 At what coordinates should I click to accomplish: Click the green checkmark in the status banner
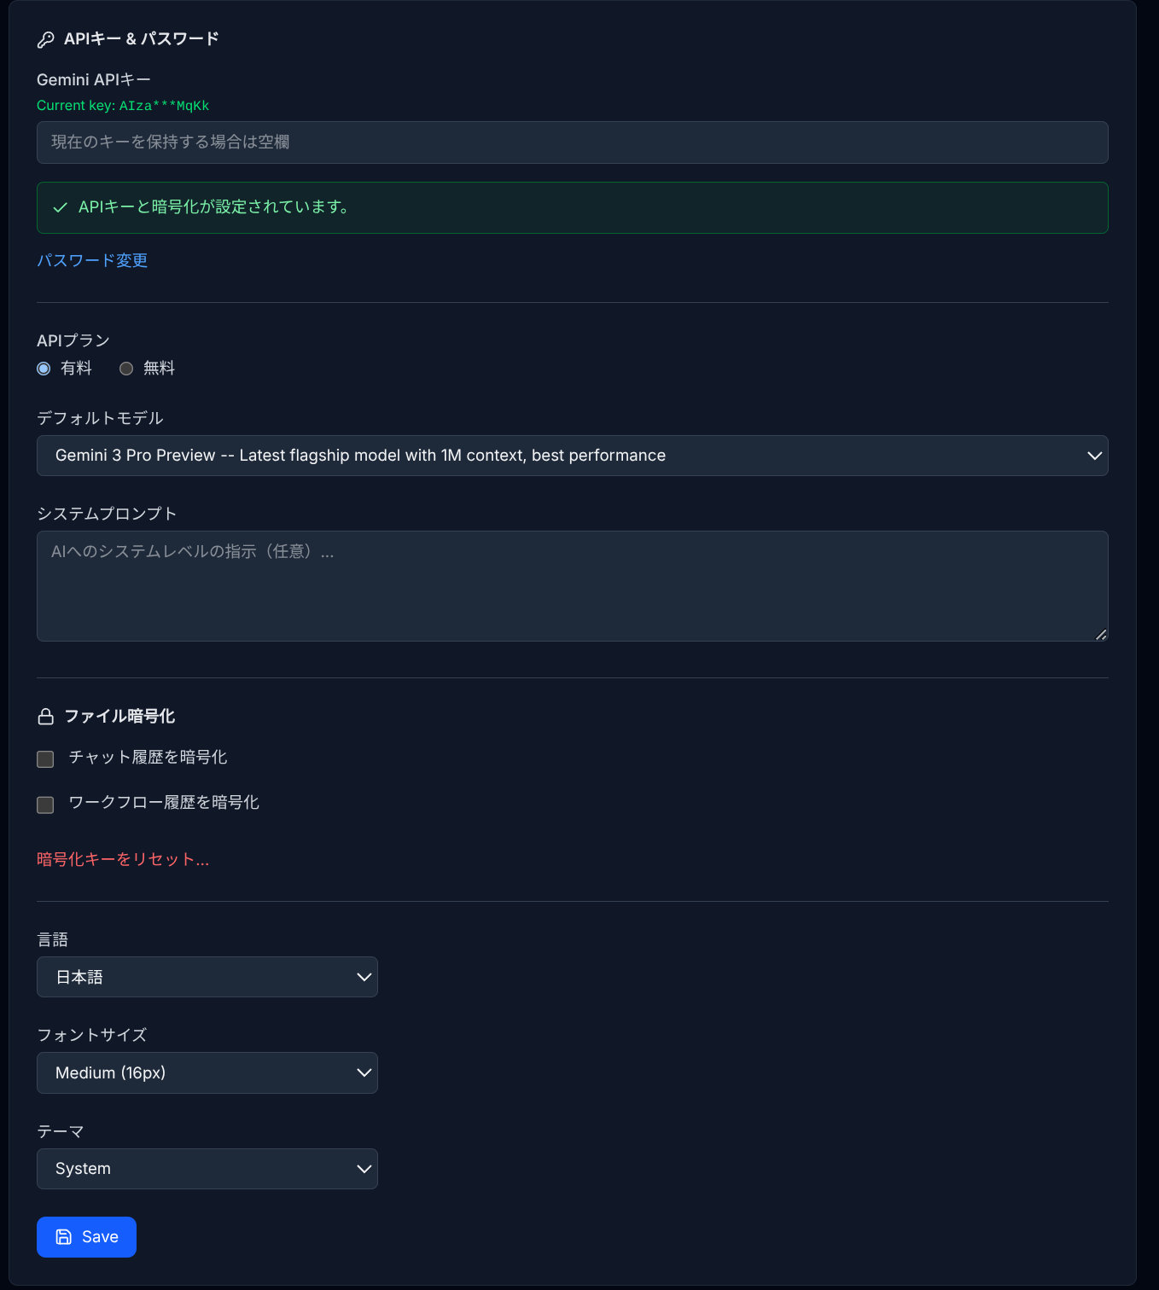[x=60, y=207]
